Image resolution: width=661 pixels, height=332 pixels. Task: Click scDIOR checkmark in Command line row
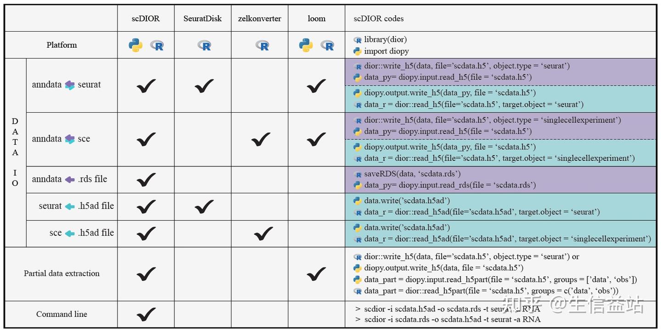coord(146,314)
